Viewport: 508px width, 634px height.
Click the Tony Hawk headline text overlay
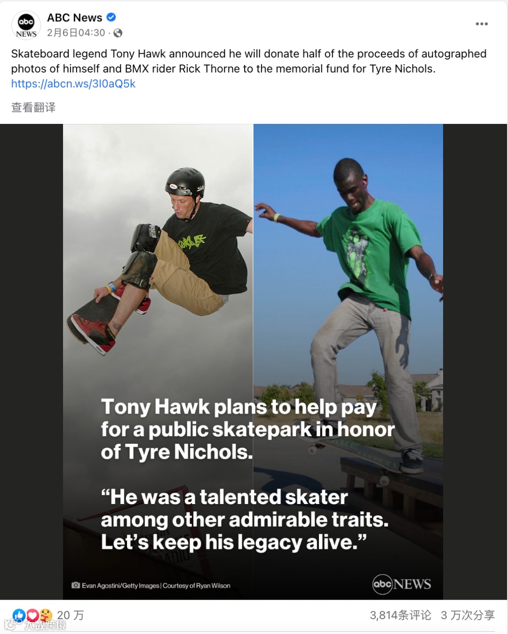[248, 429]
